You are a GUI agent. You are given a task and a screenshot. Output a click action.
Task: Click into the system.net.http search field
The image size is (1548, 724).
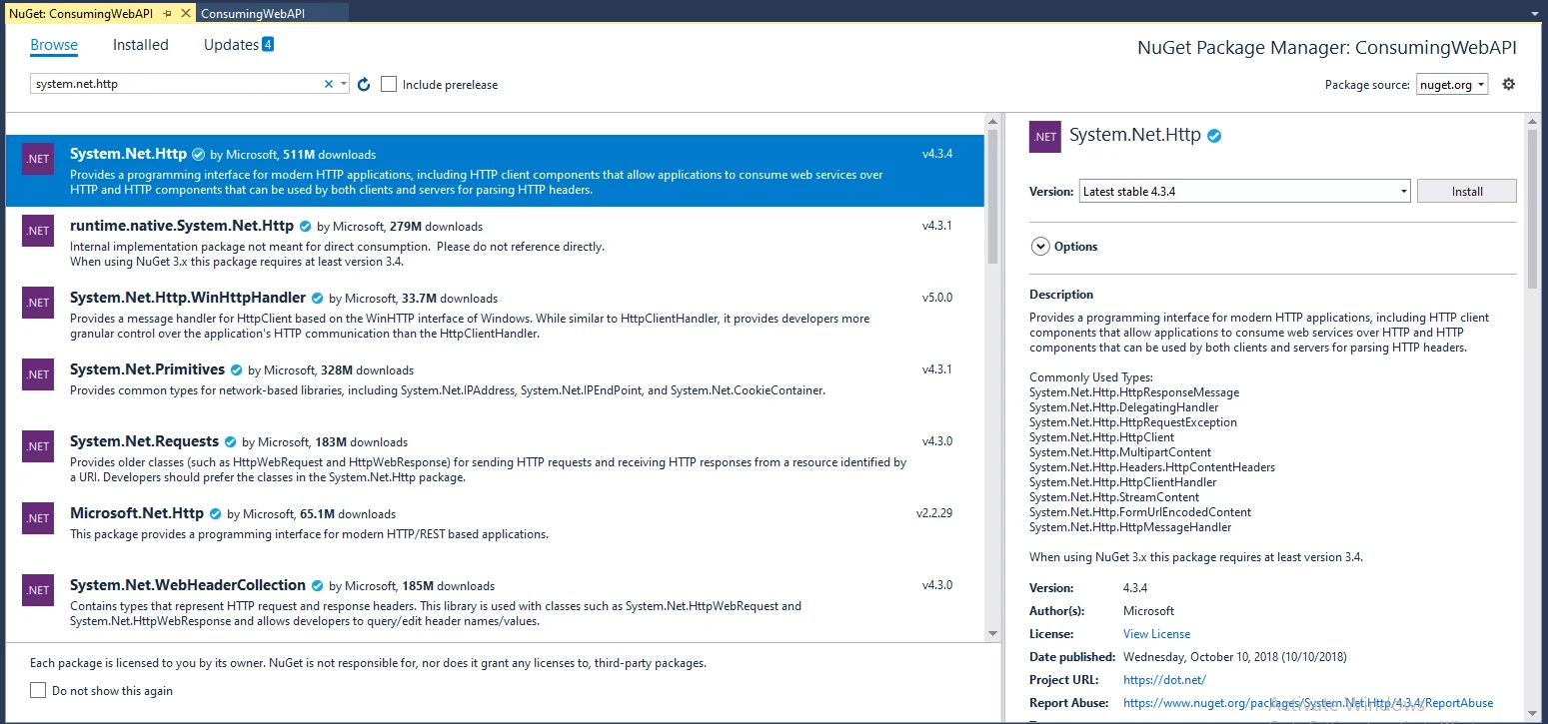click(x=176, y=85)
